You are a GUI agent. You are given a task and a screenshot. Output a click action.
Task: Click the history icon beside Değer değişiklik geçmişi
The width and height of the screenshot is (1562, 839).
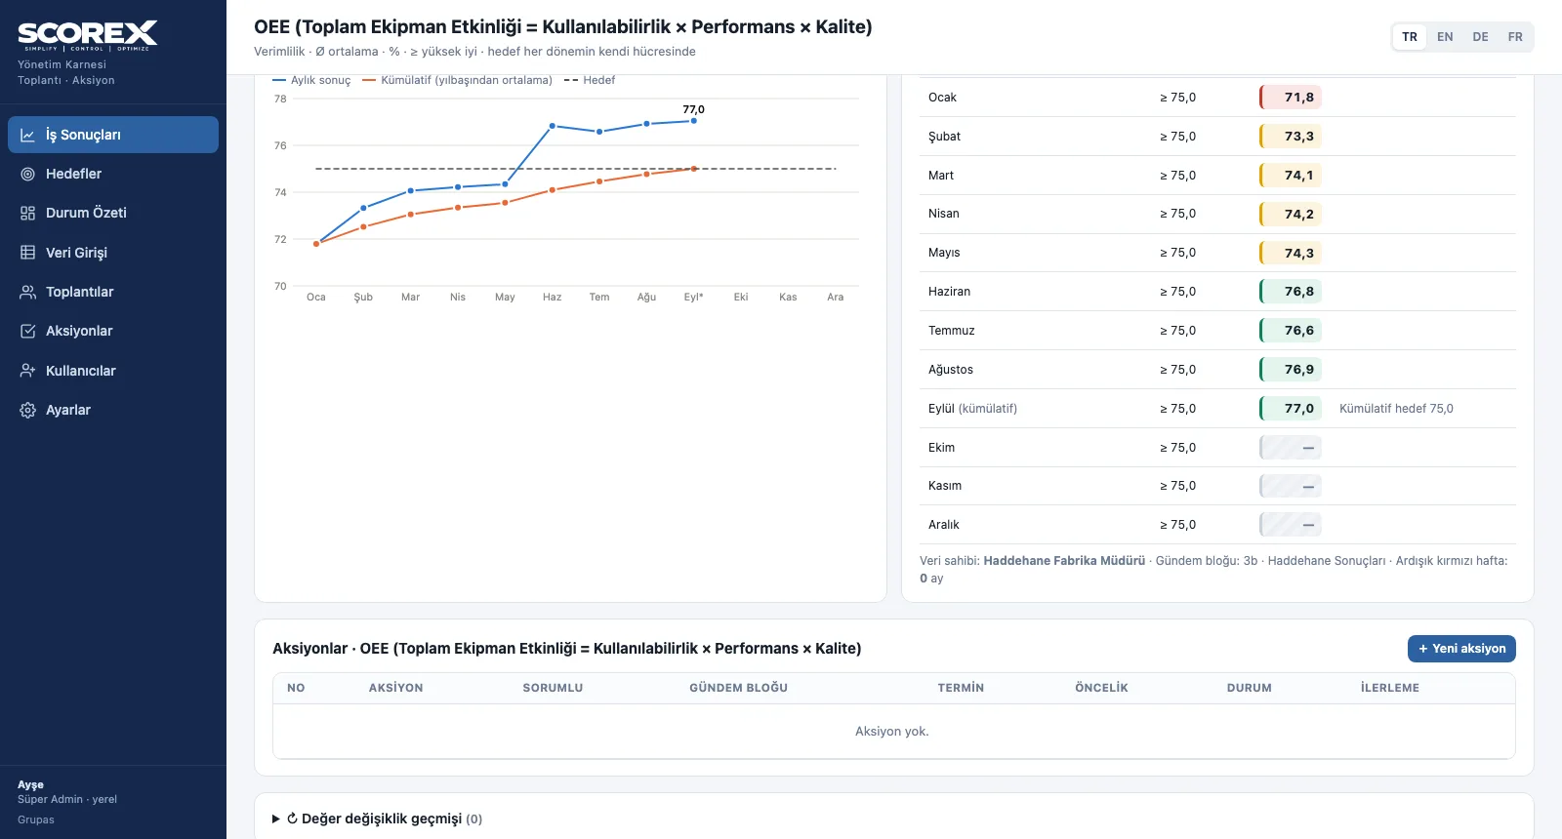tap(292, 819)
